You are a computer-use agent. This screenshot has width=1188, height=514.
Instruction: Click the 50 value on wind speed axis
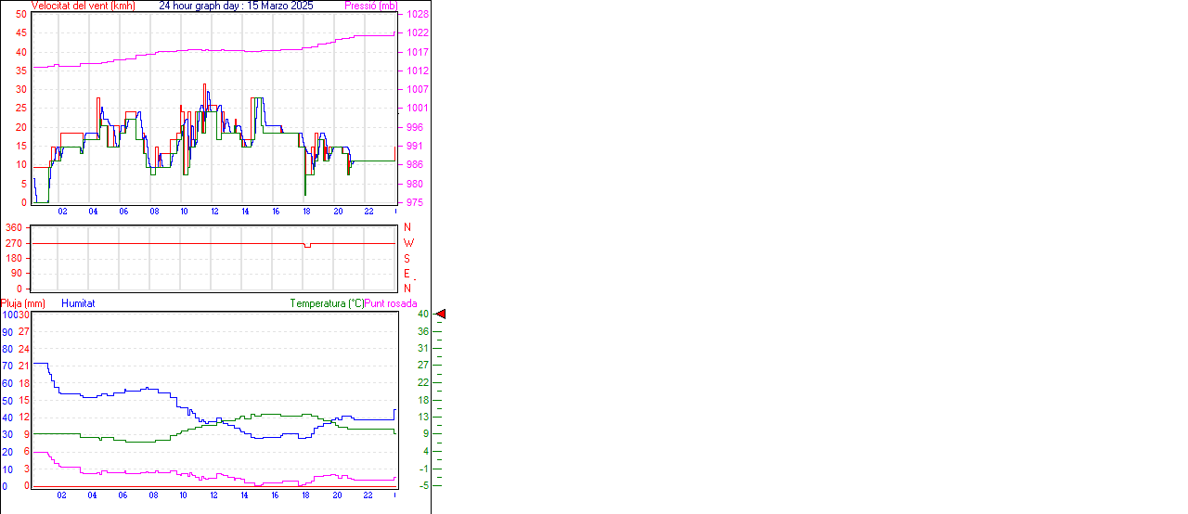pos(20,15)
